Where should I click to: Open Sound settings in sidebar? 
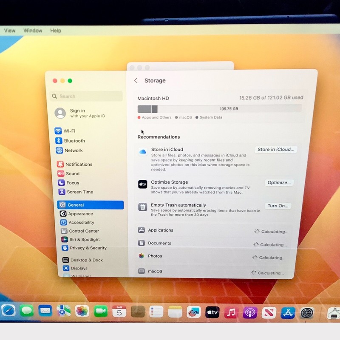68,173
